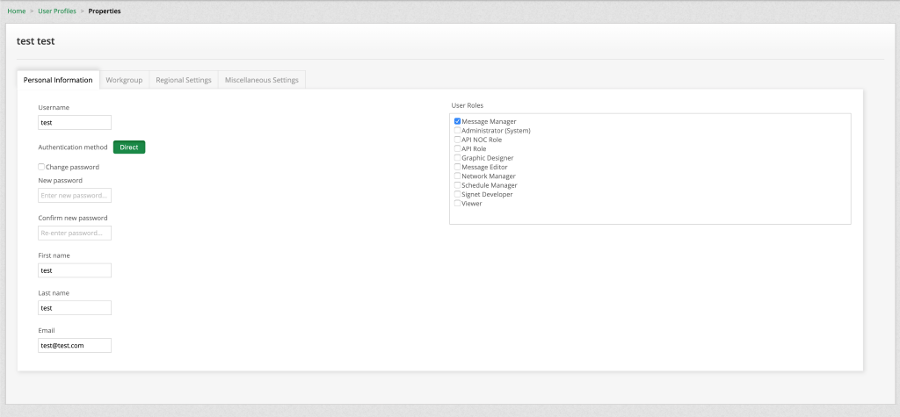Check the Network Manager role

457,176
